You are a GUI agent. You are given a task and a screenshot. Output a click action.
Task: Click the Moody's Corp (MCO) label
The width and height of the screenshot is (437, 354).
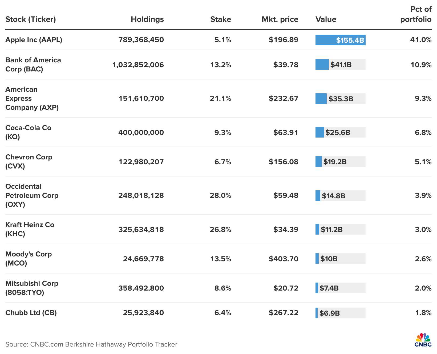(28, 259)
